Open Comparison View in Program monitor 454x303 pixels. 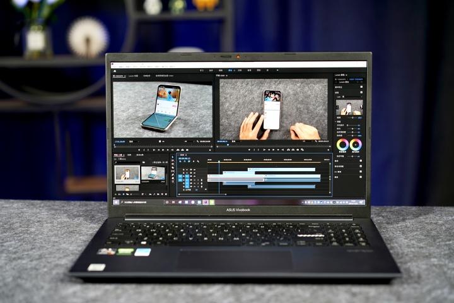[302, 150]
